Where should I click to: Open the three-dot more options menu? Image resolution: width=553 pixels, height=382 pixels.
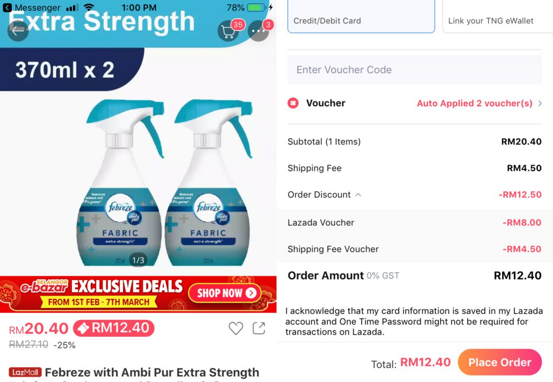[x=259, y=31]
